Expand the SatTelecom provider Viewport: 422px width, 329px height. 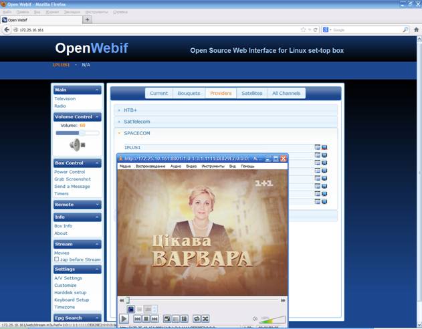(226, 122)
